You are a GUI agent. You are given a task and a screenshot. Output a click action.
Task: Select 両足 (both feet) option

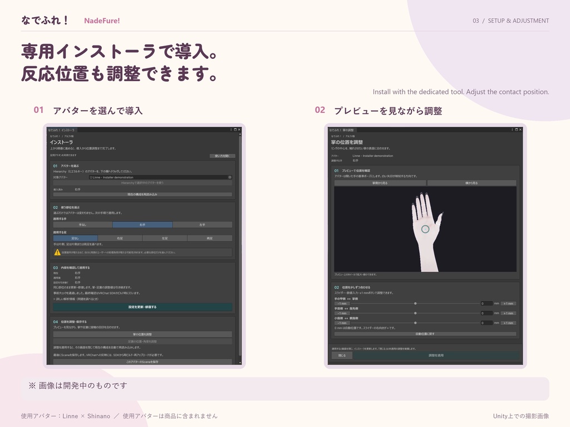point(210,238)
